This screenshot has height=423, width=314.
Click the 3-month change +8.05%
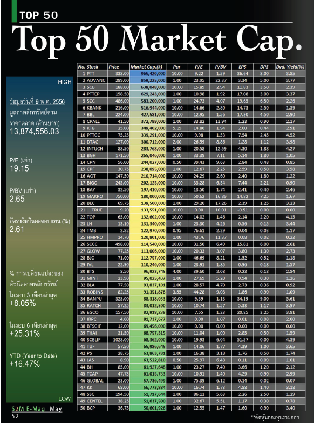(23, 303)
